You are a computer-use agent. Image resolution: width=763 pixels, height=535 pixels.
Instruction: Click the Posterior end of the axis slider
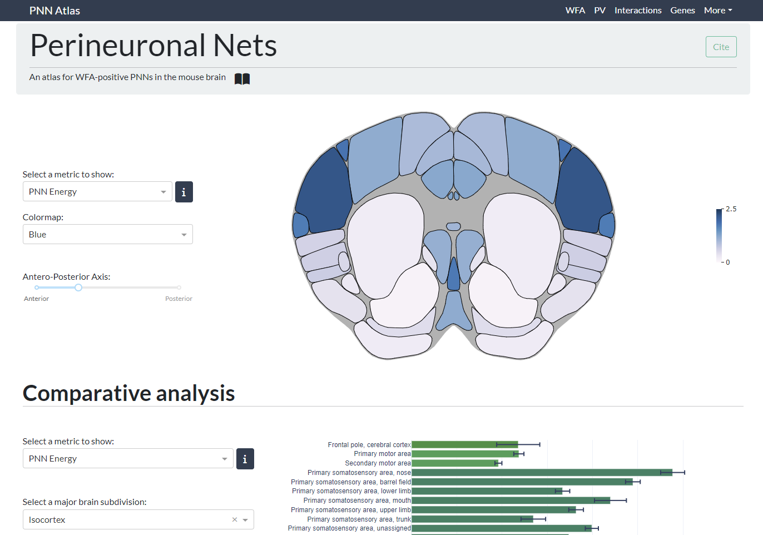(x=179, y=288)
